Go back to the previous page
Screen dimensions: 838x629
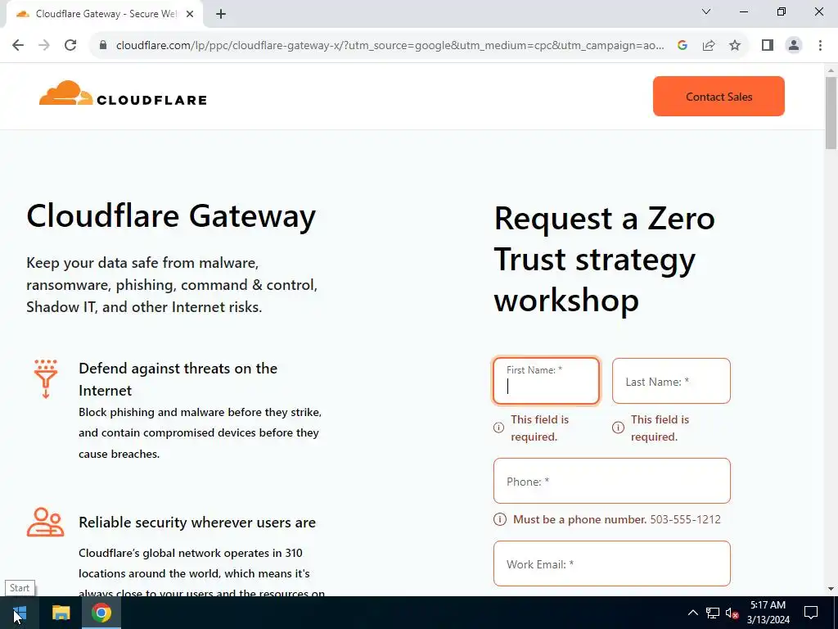point(18,46)
